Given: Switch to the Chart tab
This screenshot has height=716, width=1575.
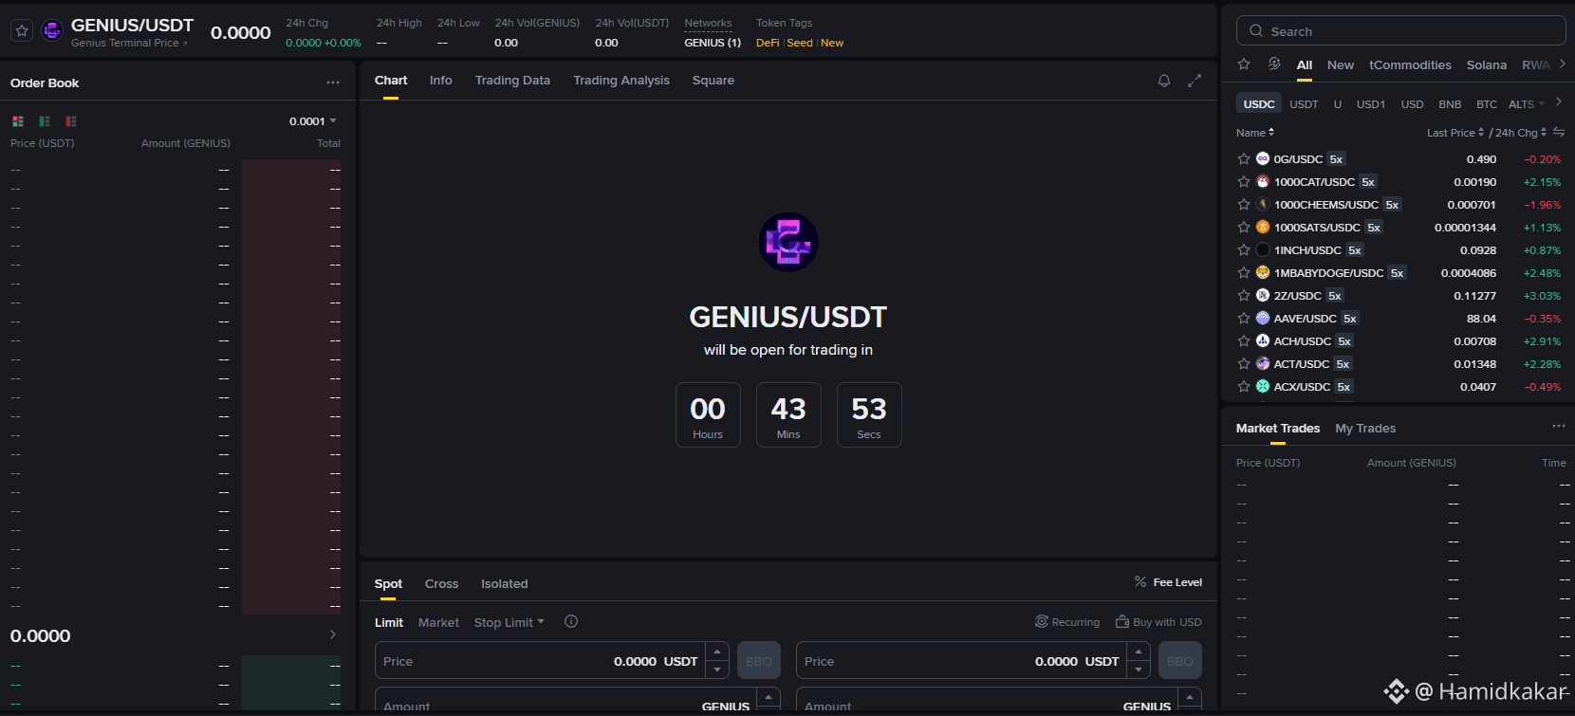Looking at the screenshot, I should 391,81.
